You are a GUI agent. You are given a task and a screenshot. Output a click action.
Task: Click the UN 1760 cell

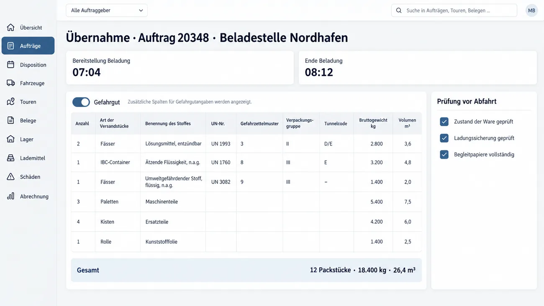point(221,162)
